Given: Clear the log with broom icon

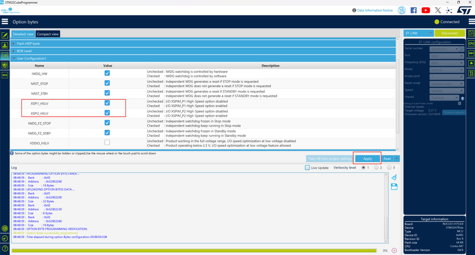Looking at the screenshot, I should pos(394,177).
